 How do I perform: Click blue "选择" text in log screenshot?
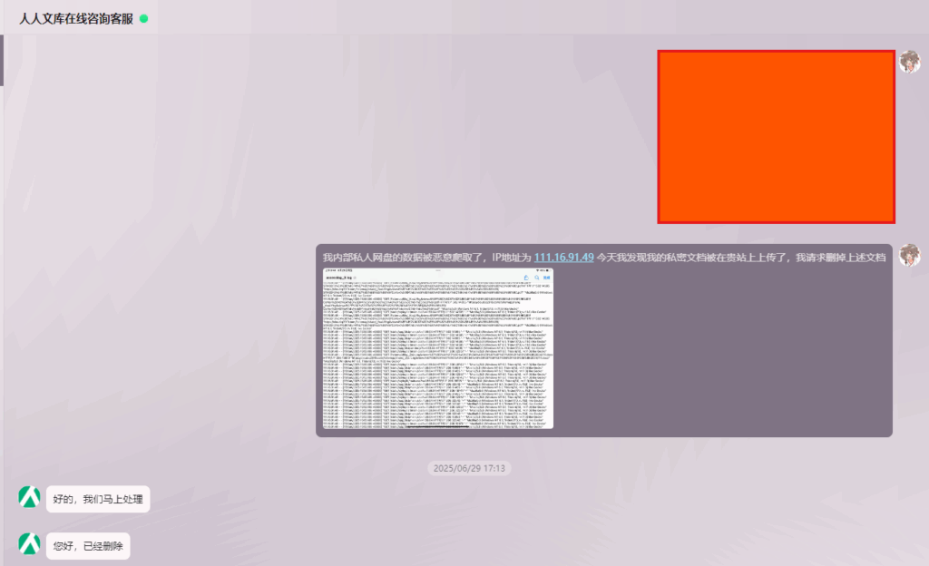point(546,277)
